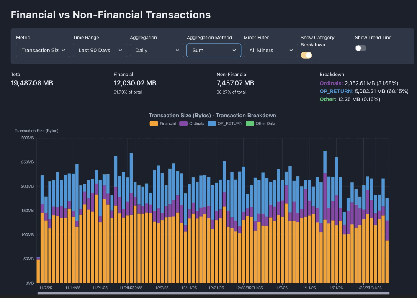Select the Financial total 12,030.02 MB
This screenshot has width=417, height=298.
(x=135, y=83)
